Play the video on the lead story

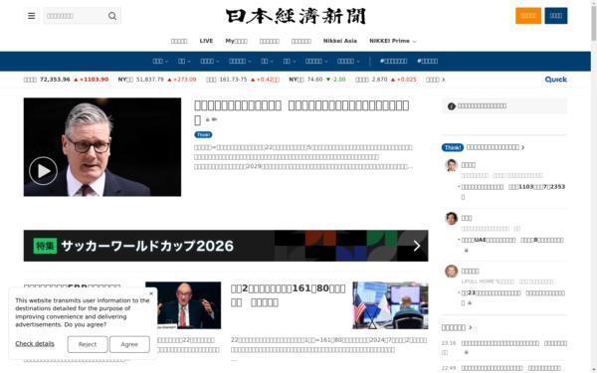43,171
